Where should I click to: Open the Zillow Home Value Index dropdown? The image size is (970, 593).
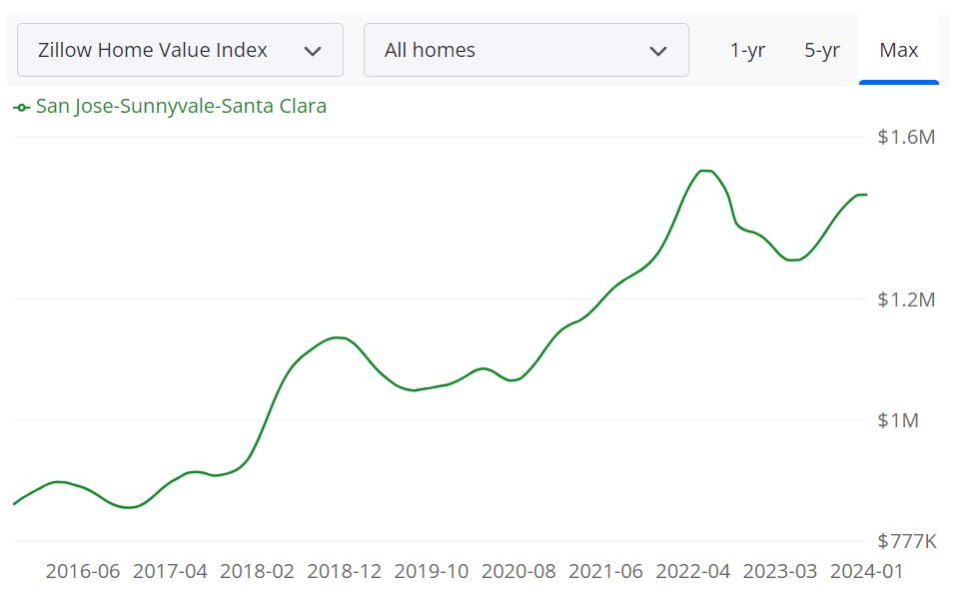point(180,50)
